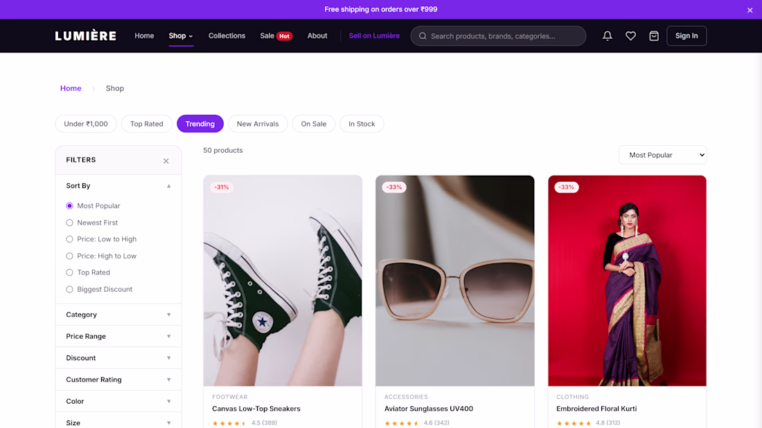Click Home breadcrumb link

tap(71, 89)
